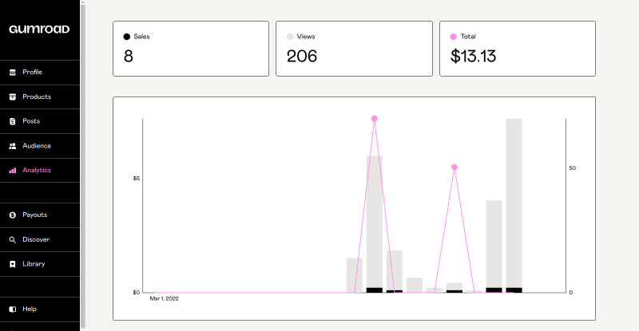This screenshot has height=331, width=639.
Task: Click the Analytics bar chart icon
Action: click(12, 171)
